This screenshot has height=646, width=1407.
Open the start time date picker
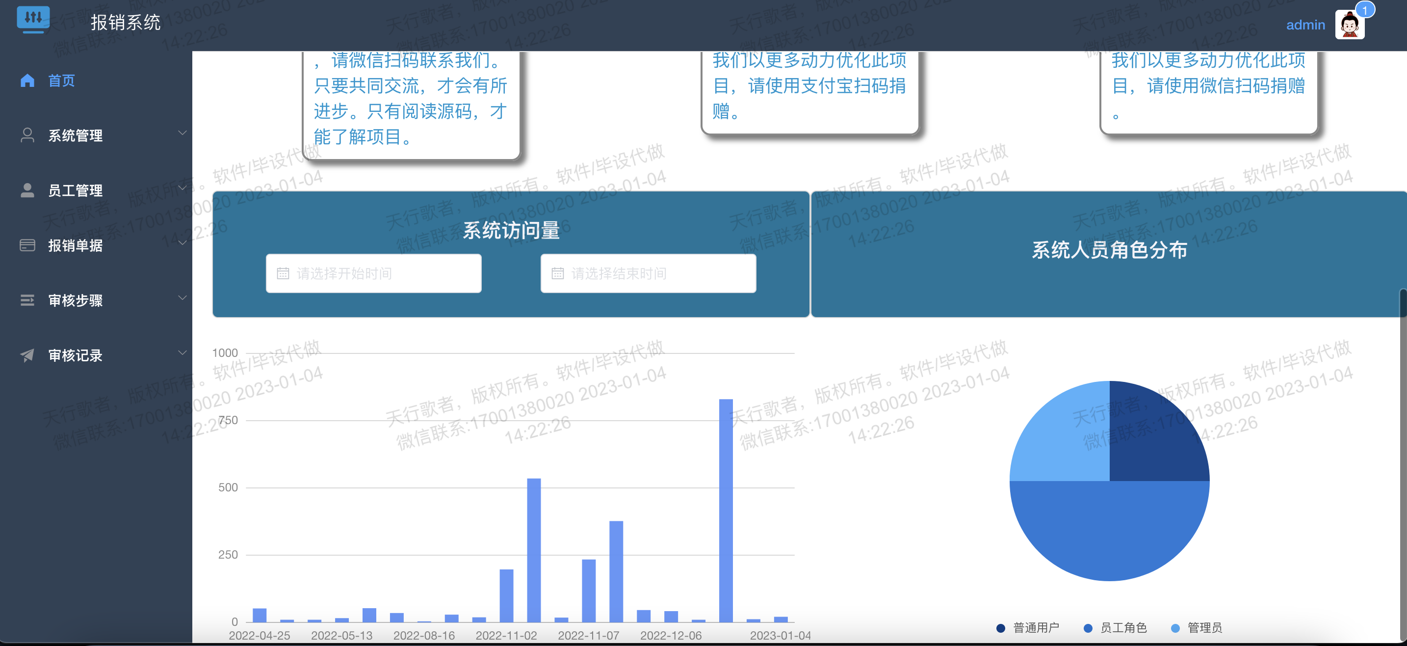[x=374, y=273]
